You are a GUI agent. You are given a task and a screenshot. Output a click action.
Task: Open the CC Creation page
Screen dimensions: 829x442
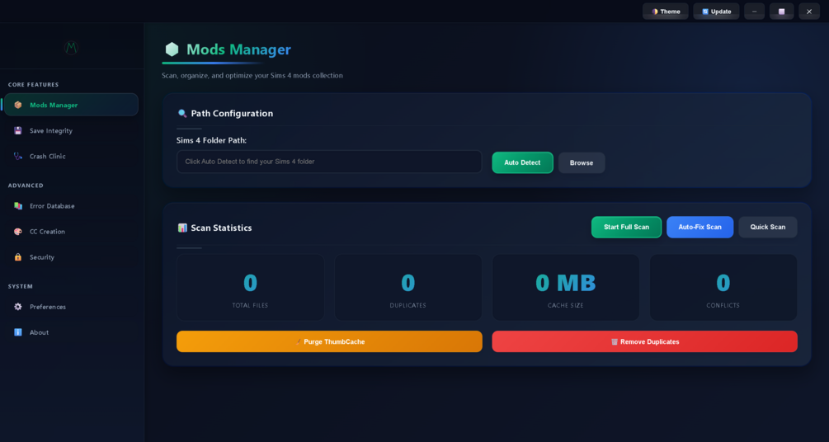pos(72,232)
